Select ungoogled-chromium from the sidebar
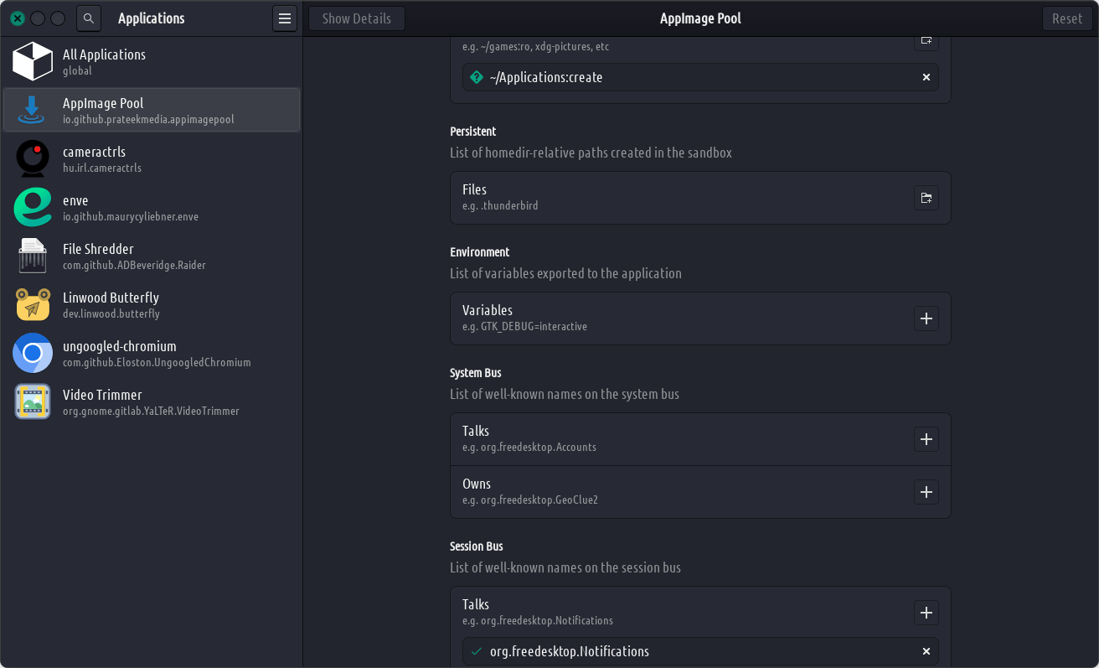This screenshot has width=1099, height=668. coord(151,354)
